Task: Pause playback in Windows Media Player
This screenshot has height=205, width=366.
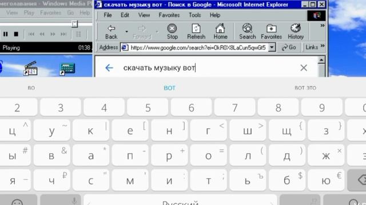Action: pyautogui.click(x=5, y=34)
